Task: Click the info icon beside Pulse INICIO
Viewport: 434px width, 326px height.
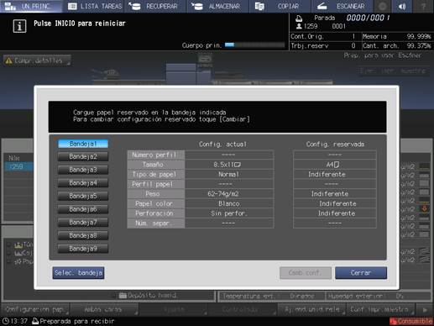Action: coord(19,26)
